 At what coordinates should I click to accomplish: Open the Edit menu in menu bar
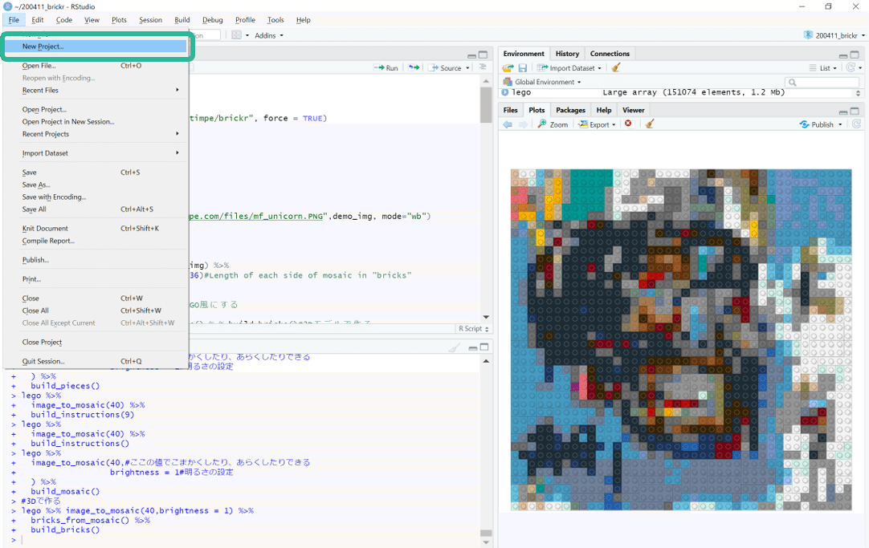pyautogui.click(x=38, y=20)
